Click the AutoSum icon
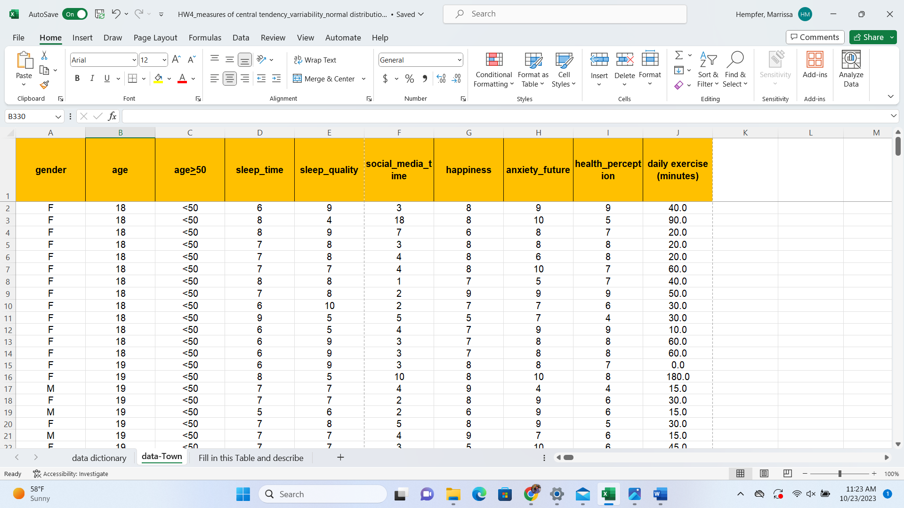Viewport: 904px width, 508px height. pyautogui.click(x=679, y=55)
